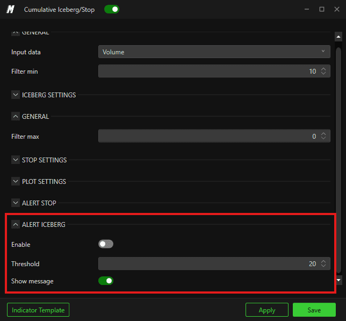The height and width of the screenshot is (321, 346).
Task: Click the Input data label
Action: tap(26, 52)
